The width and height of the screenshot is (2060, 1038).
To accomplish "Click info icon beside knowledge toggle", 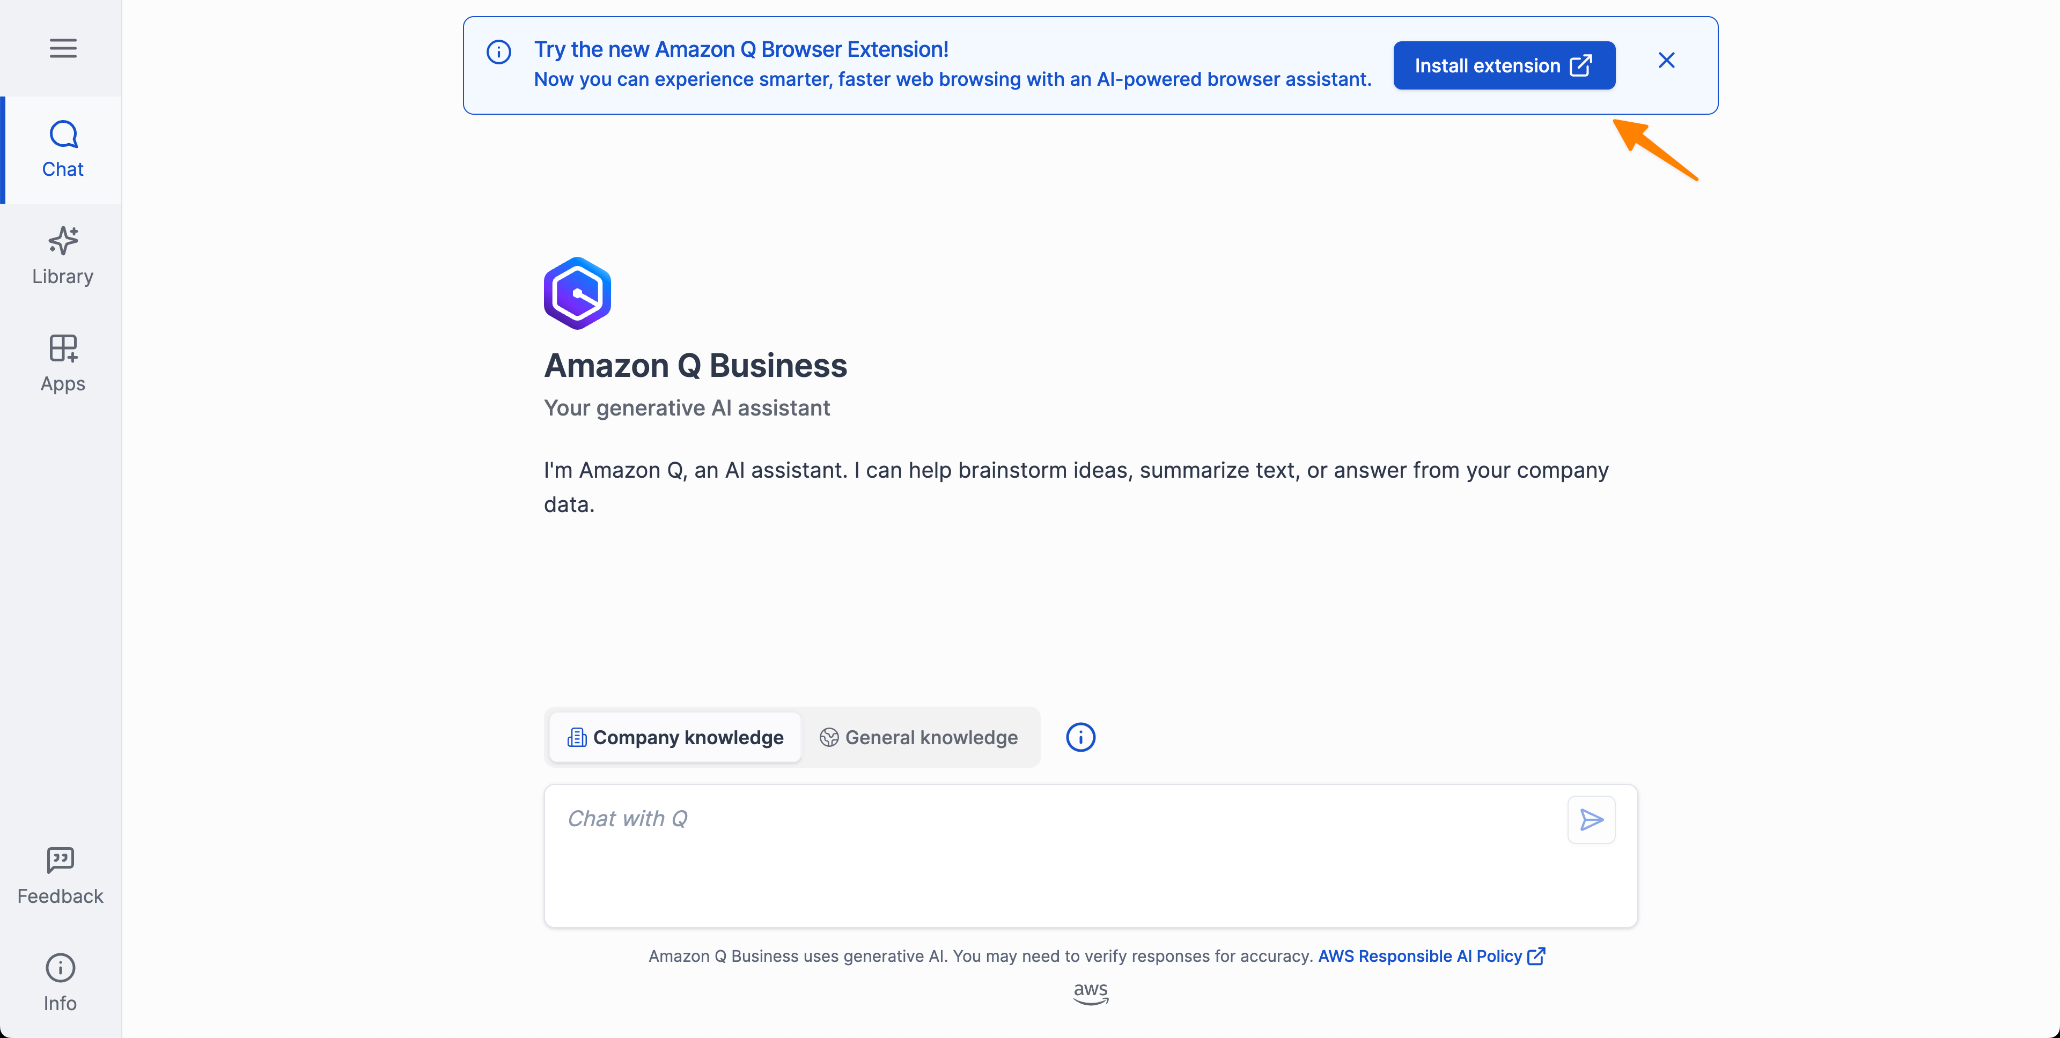I will point(1080,737).
